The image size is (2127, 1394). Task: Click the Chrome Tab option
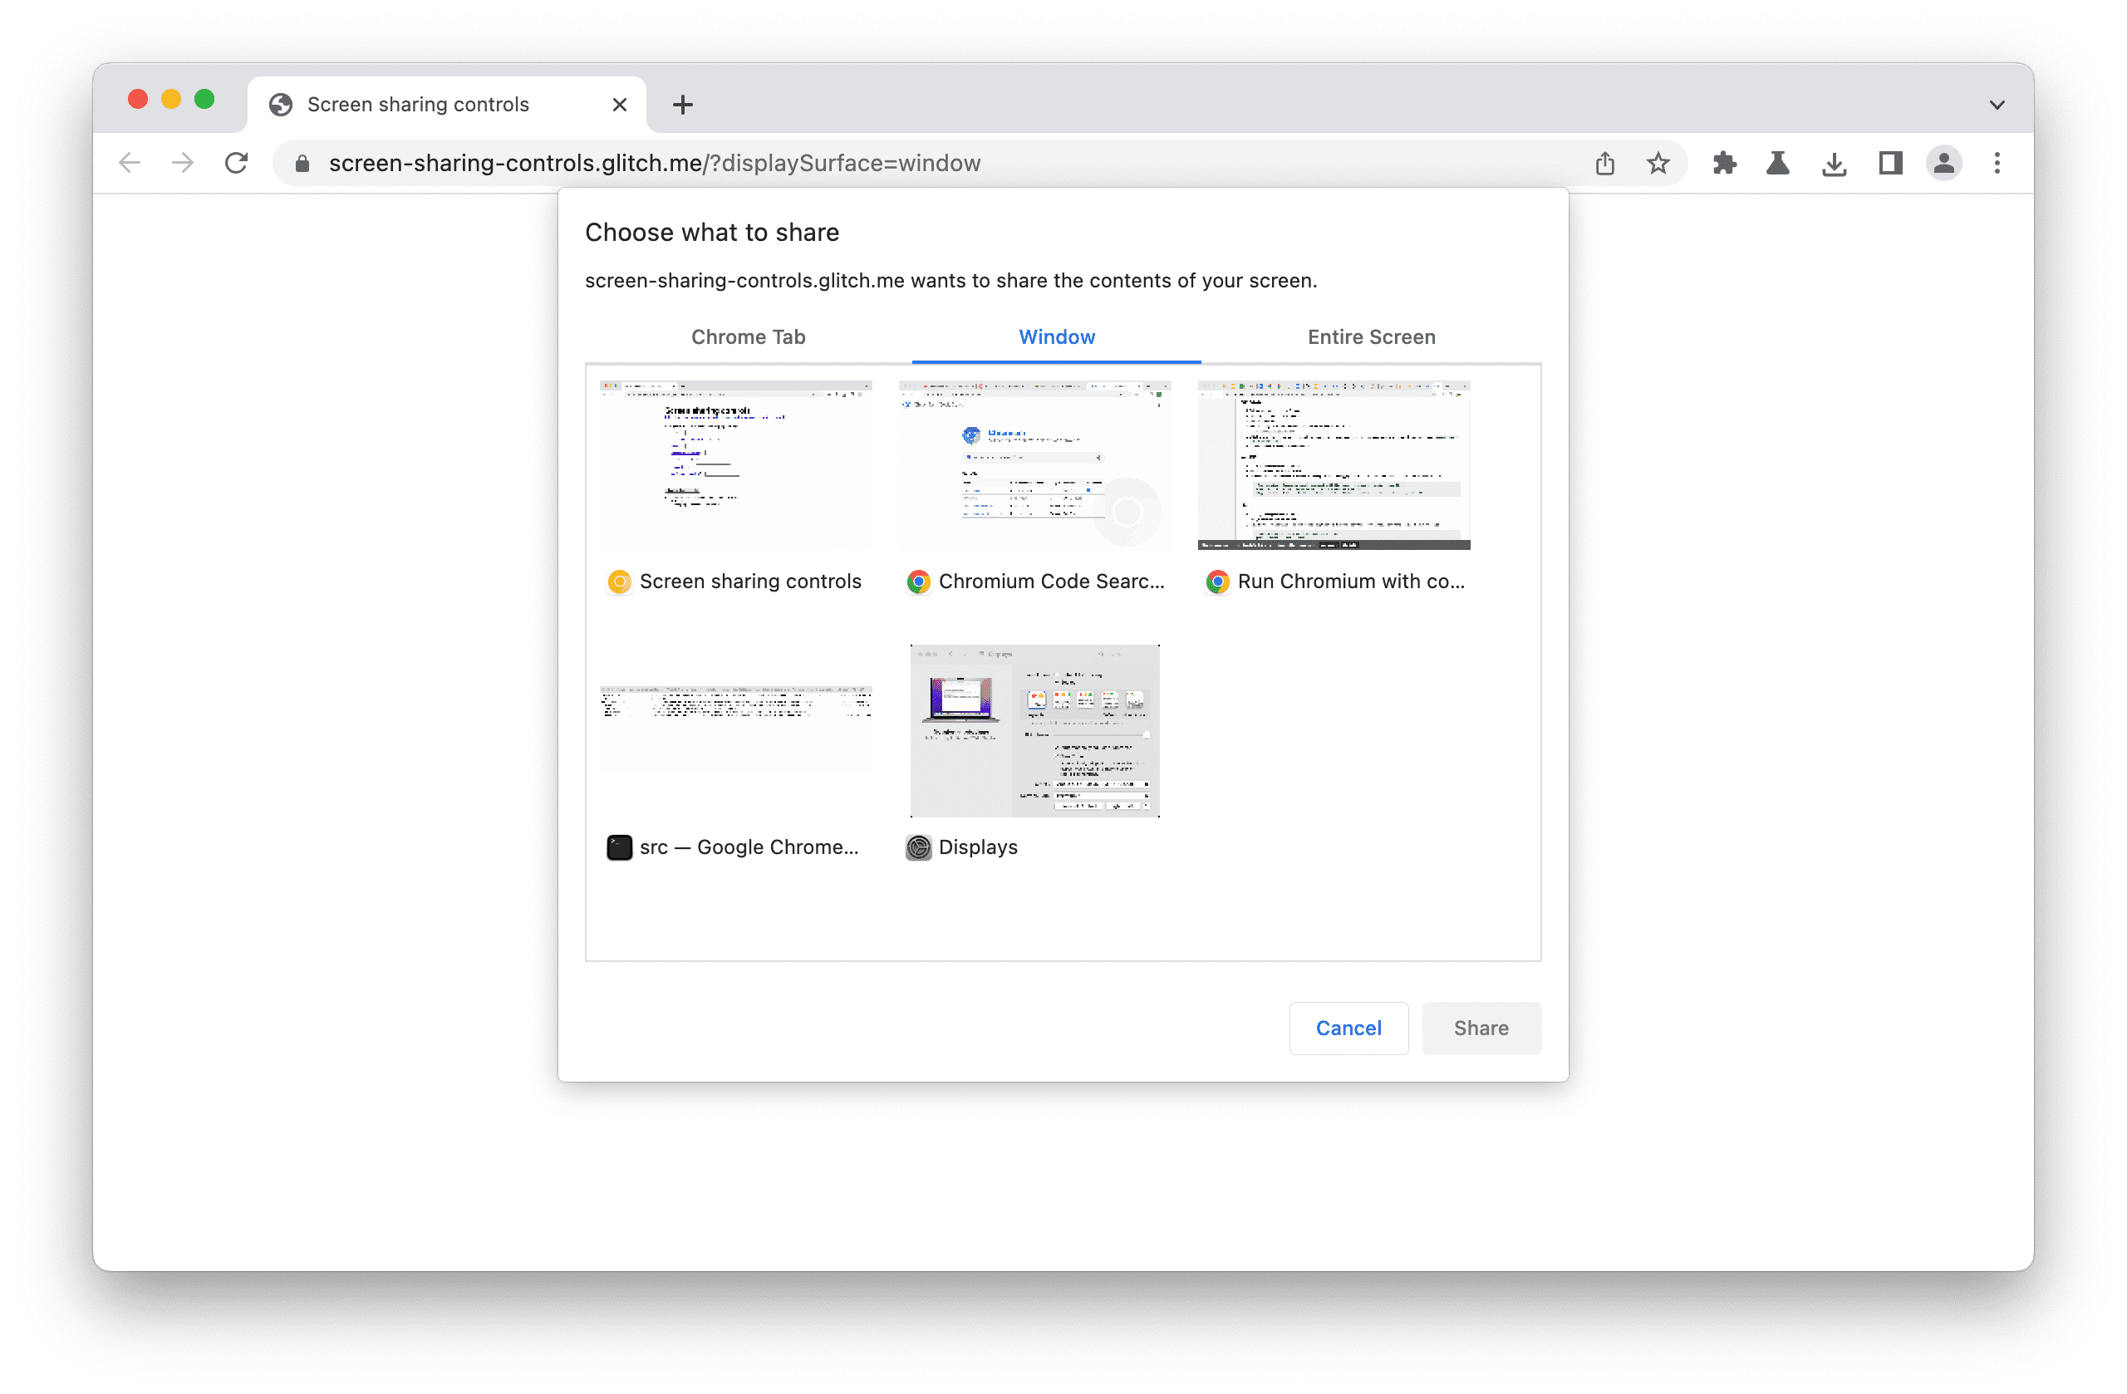coord(749,336)
